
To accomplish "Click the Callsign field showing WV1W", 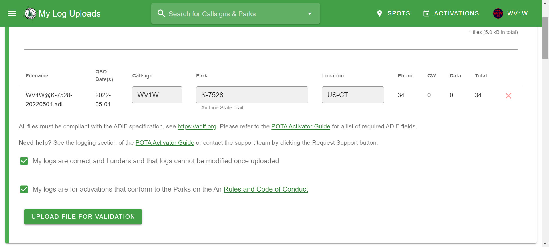I will click(157, 95).
